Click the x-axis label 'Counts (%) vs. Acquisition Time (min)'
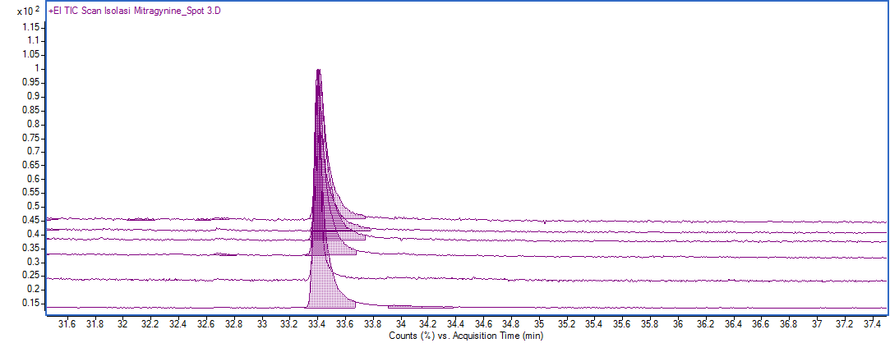Image resolution: width=890 pixels, height=343 pixels. coord(465,336)
